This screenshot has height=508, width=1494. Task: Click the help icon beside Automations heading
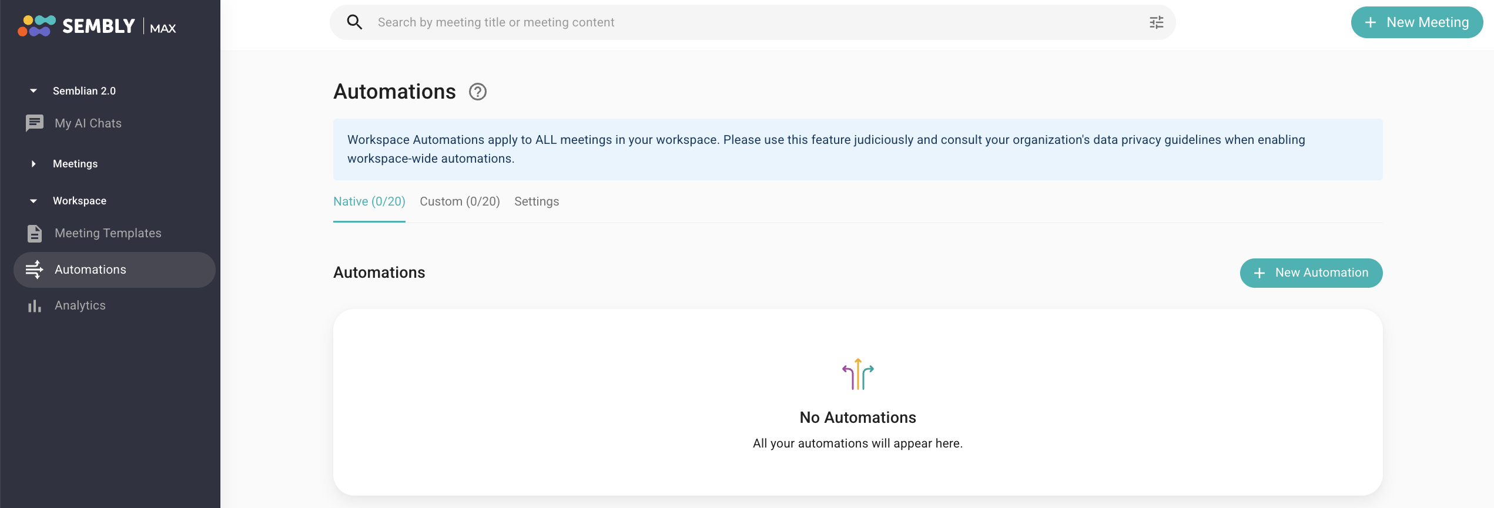tap(477, 92)
